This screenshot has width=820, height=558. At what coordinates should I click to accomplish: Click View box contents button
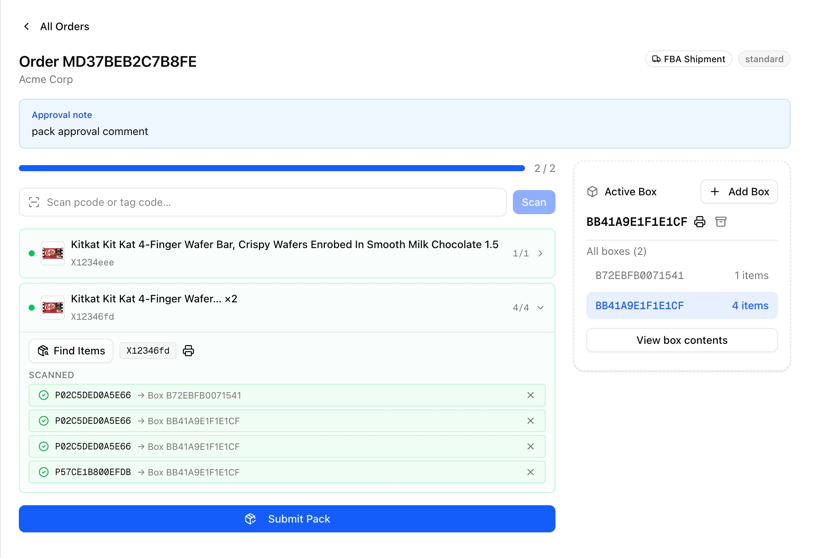[x=682, y=340]
